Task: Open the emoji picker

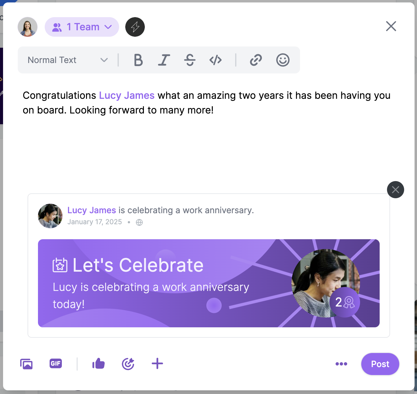Action: (x=283, y=60)
